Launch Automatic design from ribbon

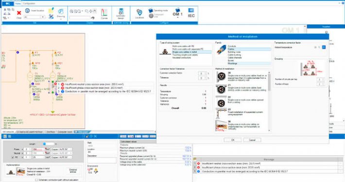[121, 14]
